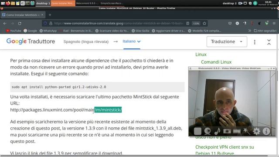Open the Aggiornare driver bookmark
Image resolution: width=279 pixels, height=157 pixels.
169,31
